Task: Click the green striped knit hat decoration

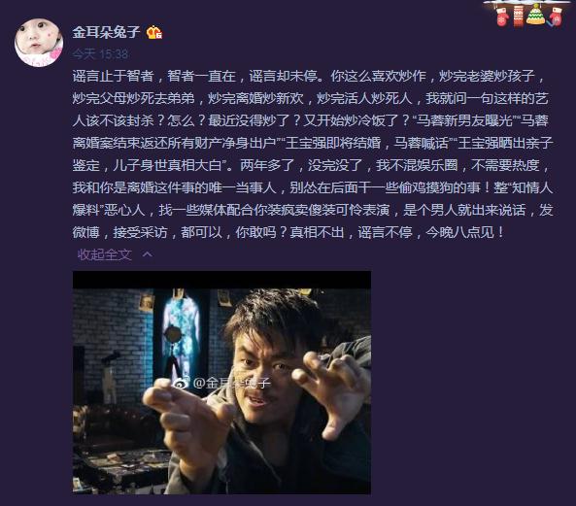Action: (x=535, y=15)
